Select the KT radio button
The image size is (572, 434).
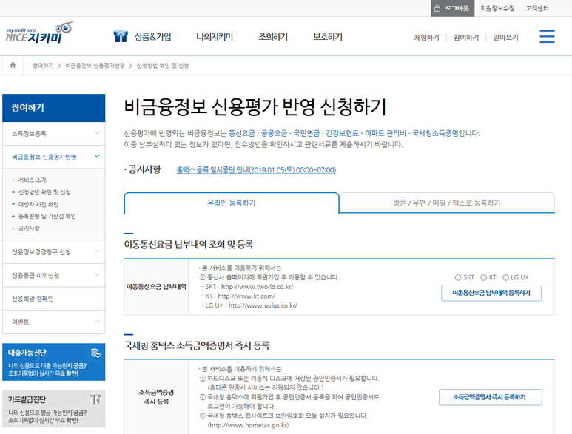484,278
